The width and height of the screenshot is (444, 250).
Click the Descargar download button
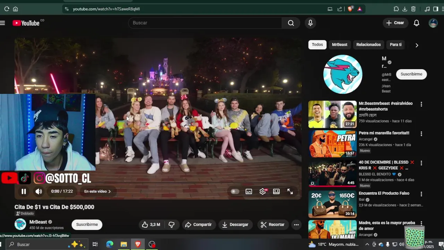click(x=235, y=225)
